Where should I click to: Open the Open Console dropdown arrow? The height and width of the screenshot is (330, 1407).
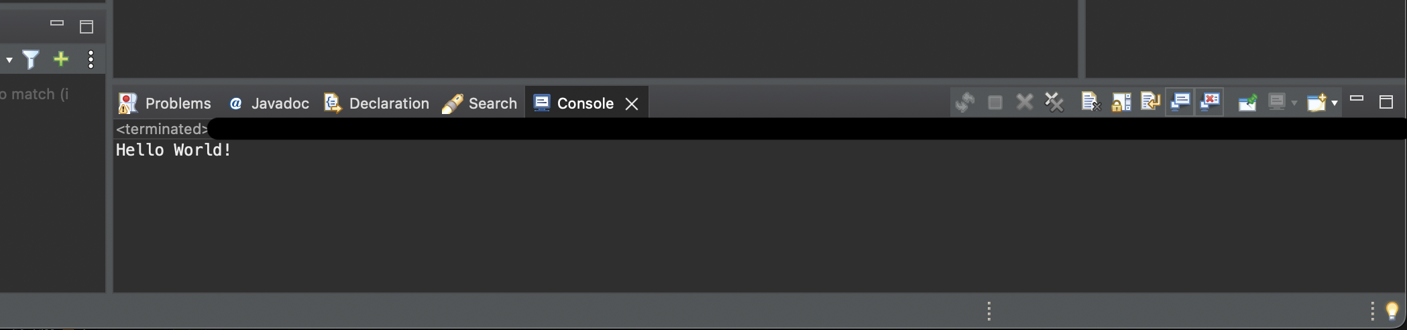coord(1335,103)
